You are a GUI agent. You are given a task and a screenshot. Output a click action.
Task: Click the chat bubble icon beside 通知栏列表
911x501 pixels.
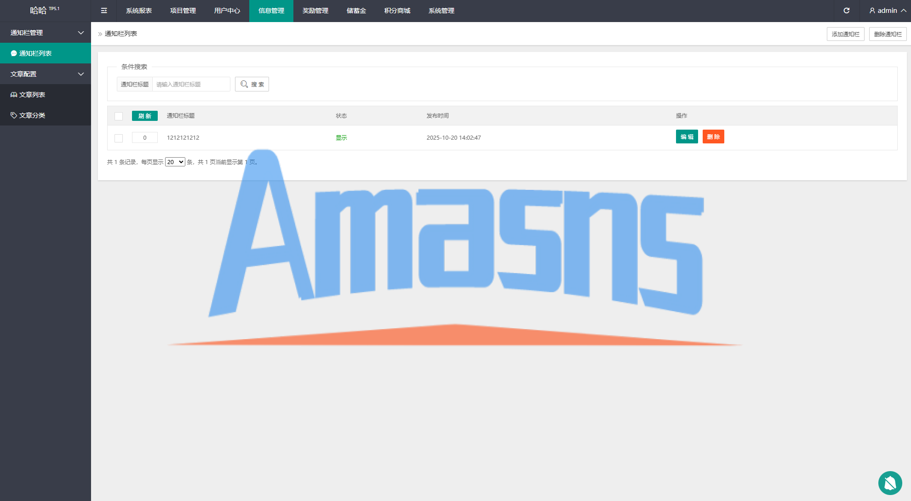pyautogui.click(x=14, y=53)
